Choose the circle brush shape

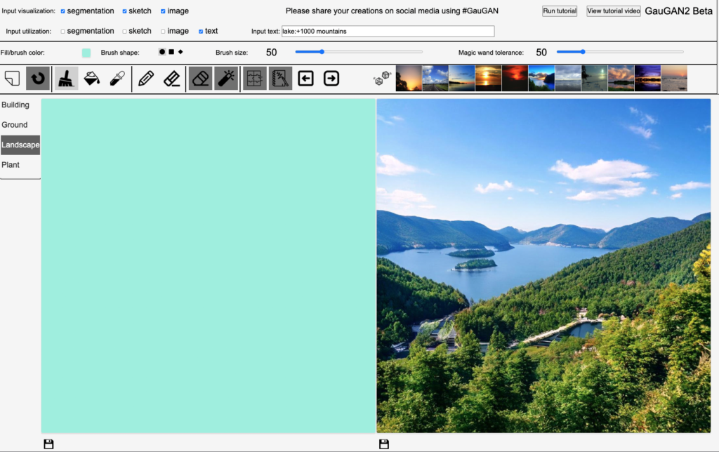coord(162,52)
